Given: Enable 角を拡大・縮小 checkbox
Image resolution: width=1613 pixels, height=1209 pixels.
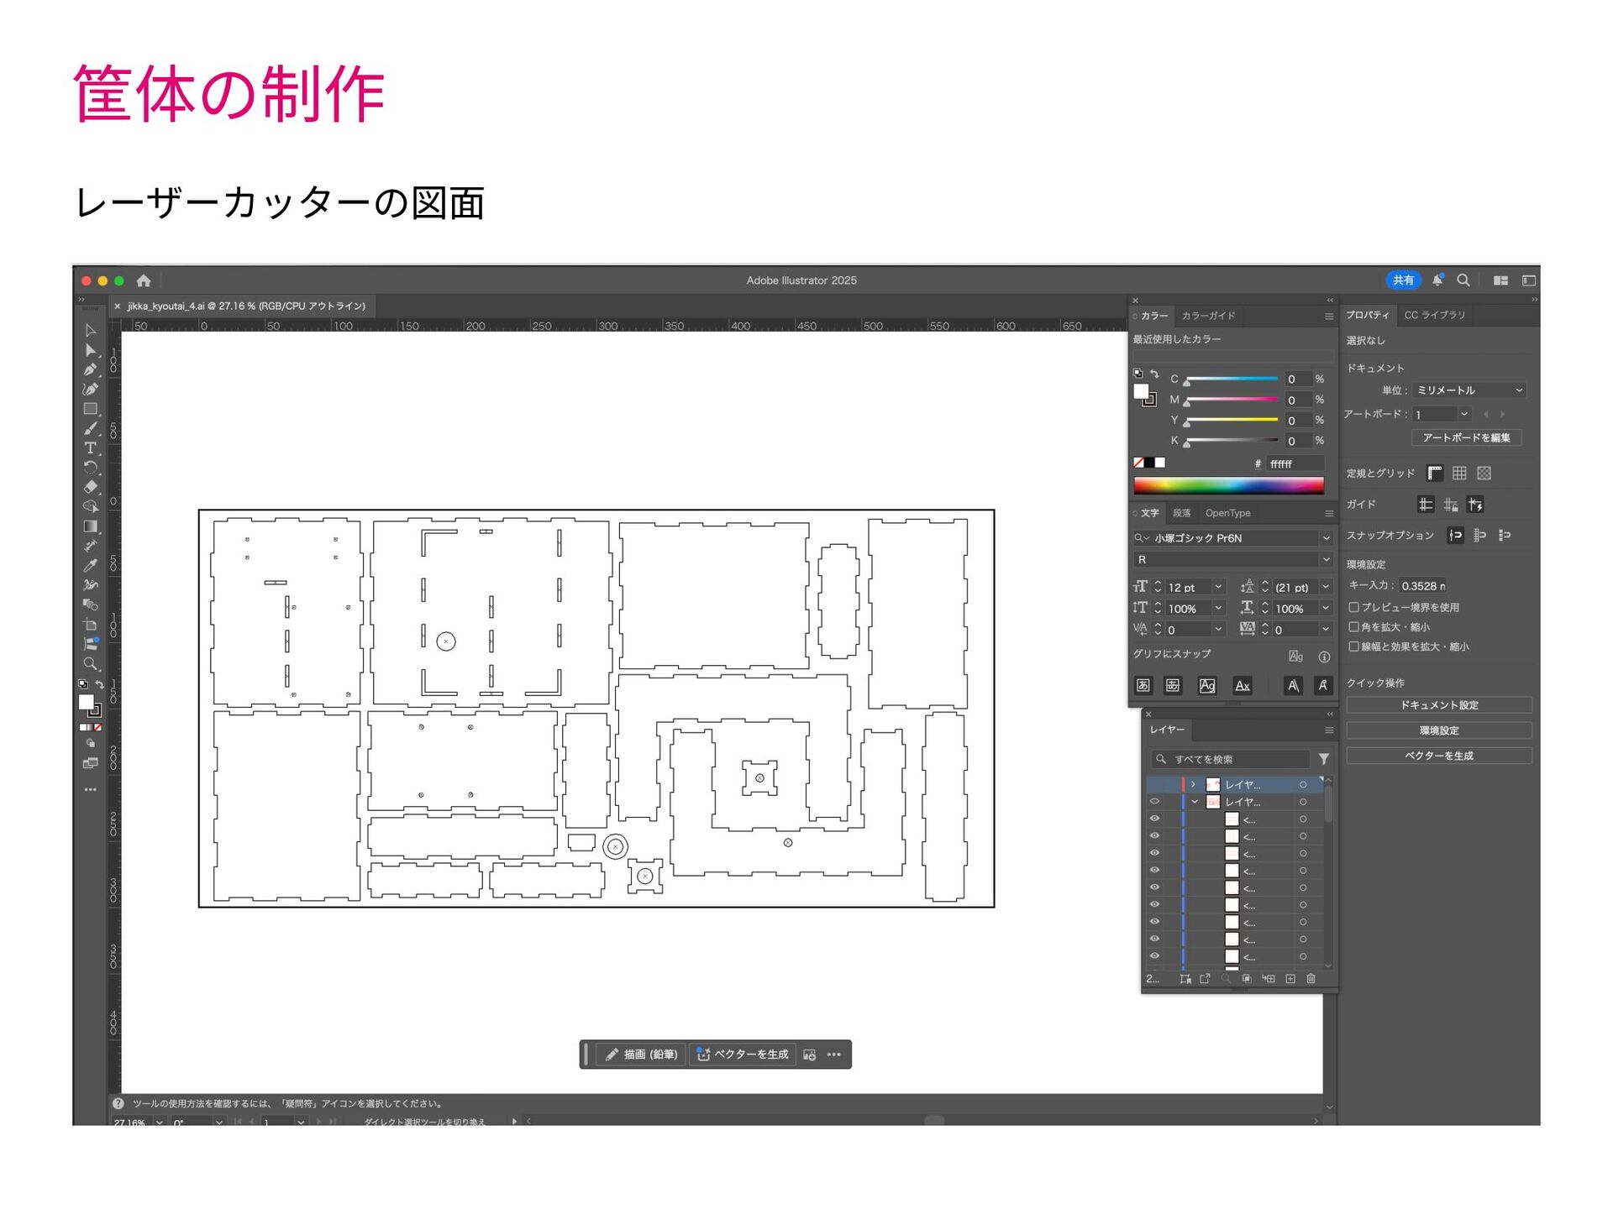Looking at the screenshot, I should 1353,627.
